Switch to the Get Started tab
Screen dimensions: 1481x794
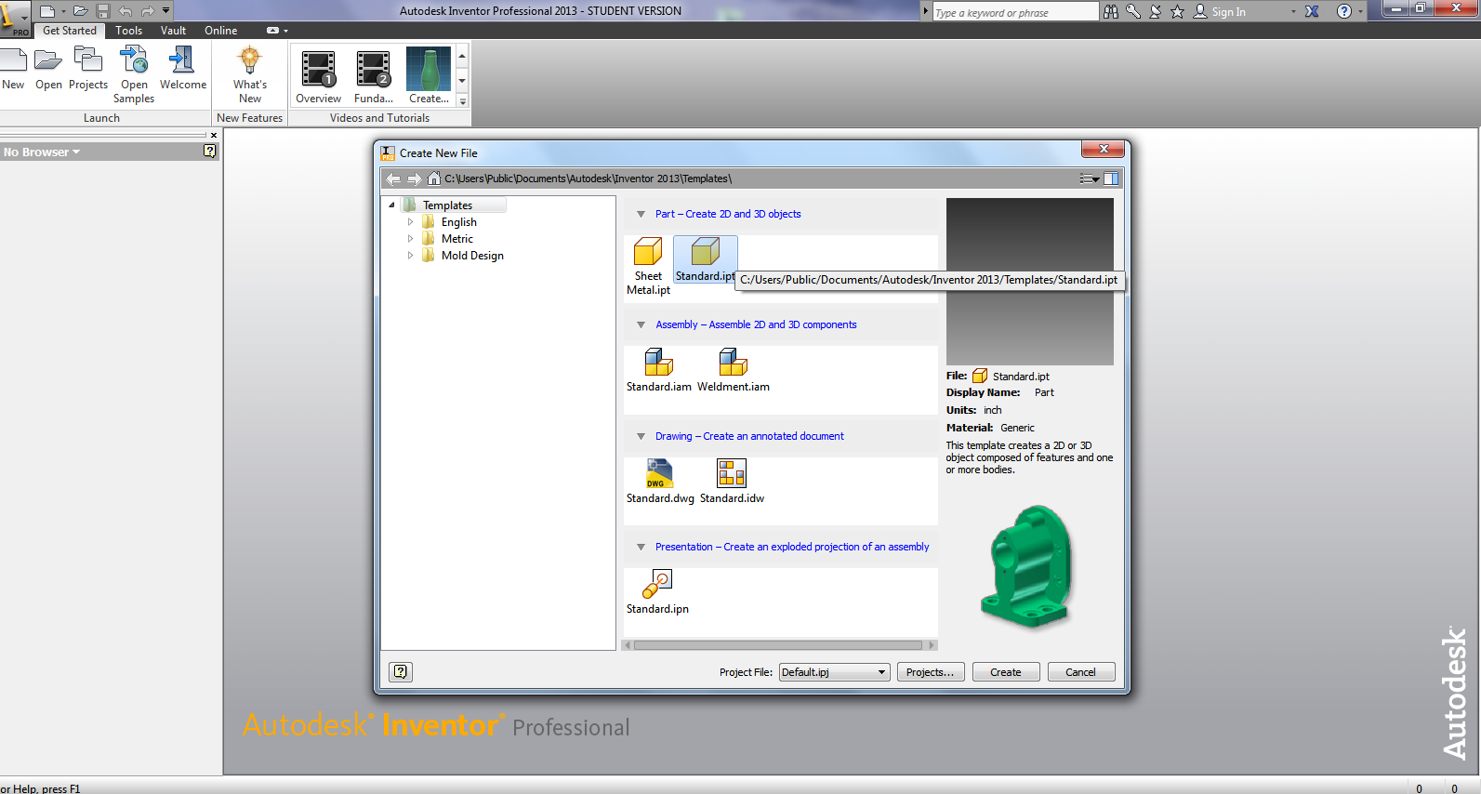70,31
